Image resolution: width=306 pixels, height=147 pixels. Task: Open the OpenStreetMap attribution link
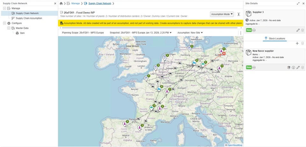[235, 145]
